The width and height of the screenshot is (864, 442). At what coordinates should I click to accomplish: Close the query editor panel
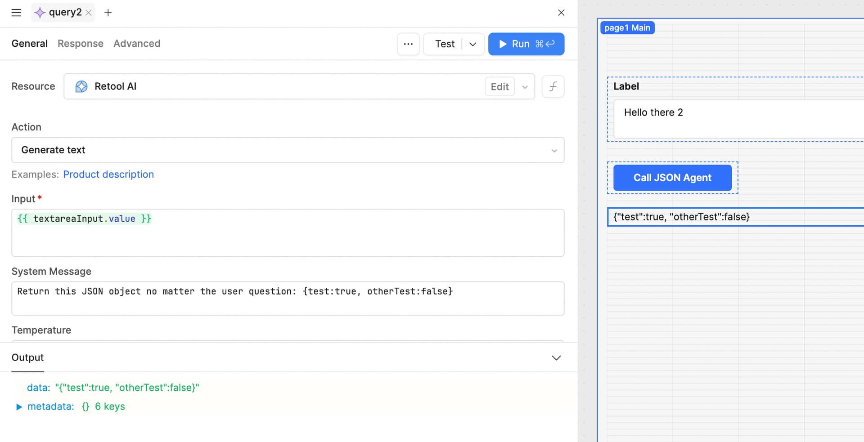[x=561, y=13]
